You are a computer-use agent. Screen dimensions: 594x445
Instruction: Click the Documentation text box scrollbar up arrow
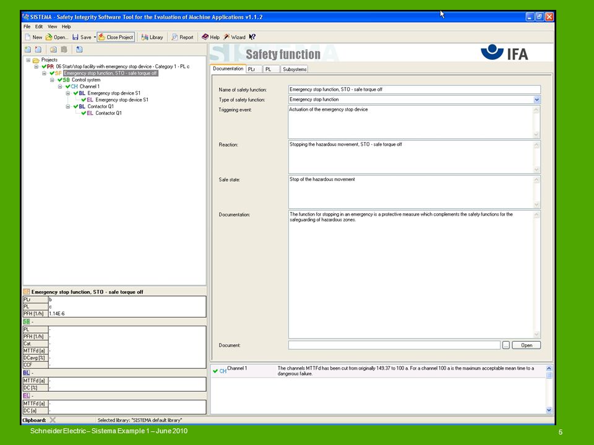coord(536,215)
